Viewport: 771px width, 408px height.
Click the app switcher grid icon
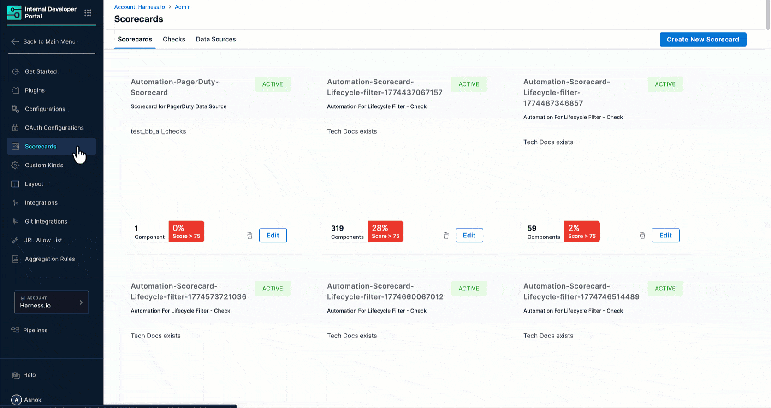point(88,13)
